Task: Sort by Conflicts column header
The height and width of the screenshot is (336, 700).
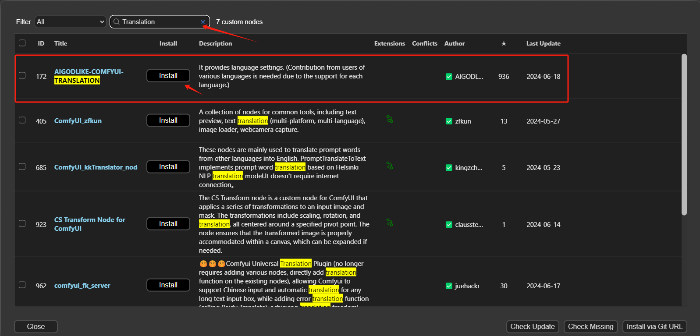Action: point(425,43)
